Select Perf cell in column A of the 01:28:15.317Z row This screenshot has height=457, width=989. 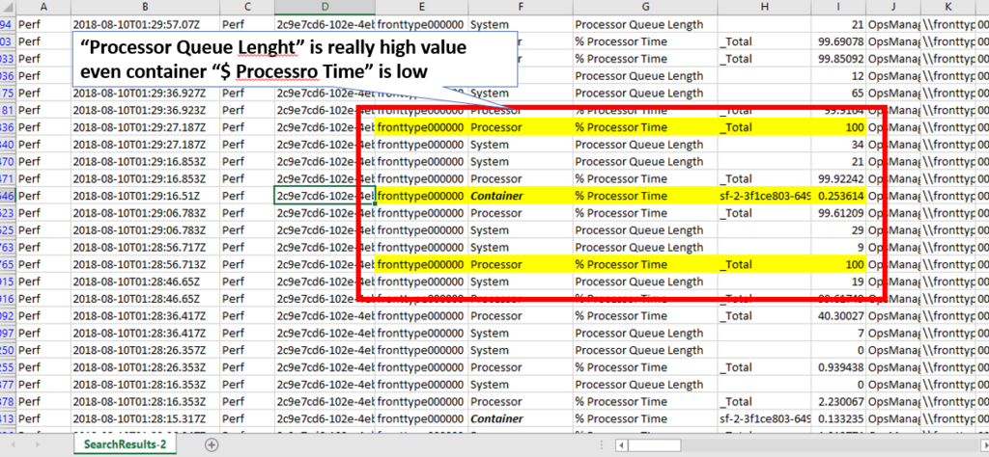(x=43, y=418)
